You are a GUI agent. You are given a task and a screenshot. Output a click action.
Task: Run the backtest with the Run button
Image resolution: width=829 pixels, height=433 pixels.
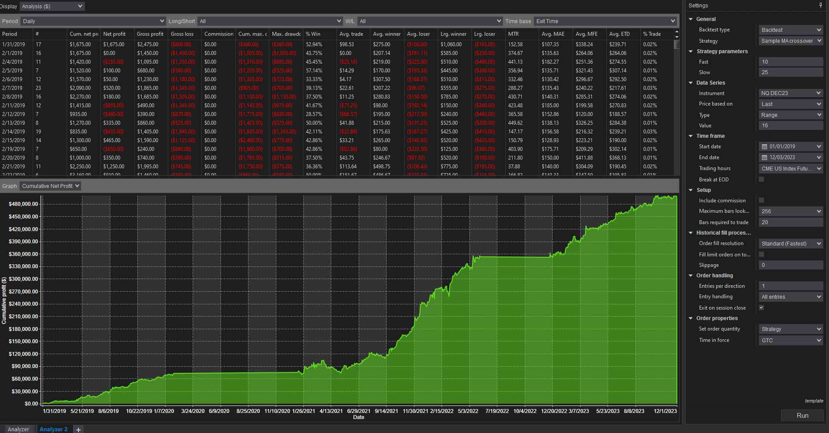802,416
